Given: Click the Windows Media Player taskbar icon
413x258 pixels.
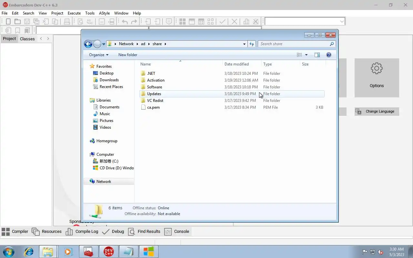Looking at the screenshot, I should pyautogui.click(x=68, y=252).
